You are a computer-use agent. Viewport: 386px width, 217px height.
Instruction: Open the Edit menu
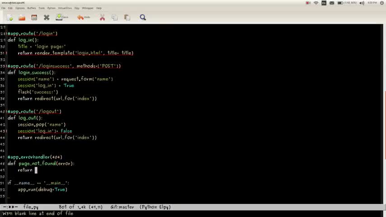[x=10, y=8]
